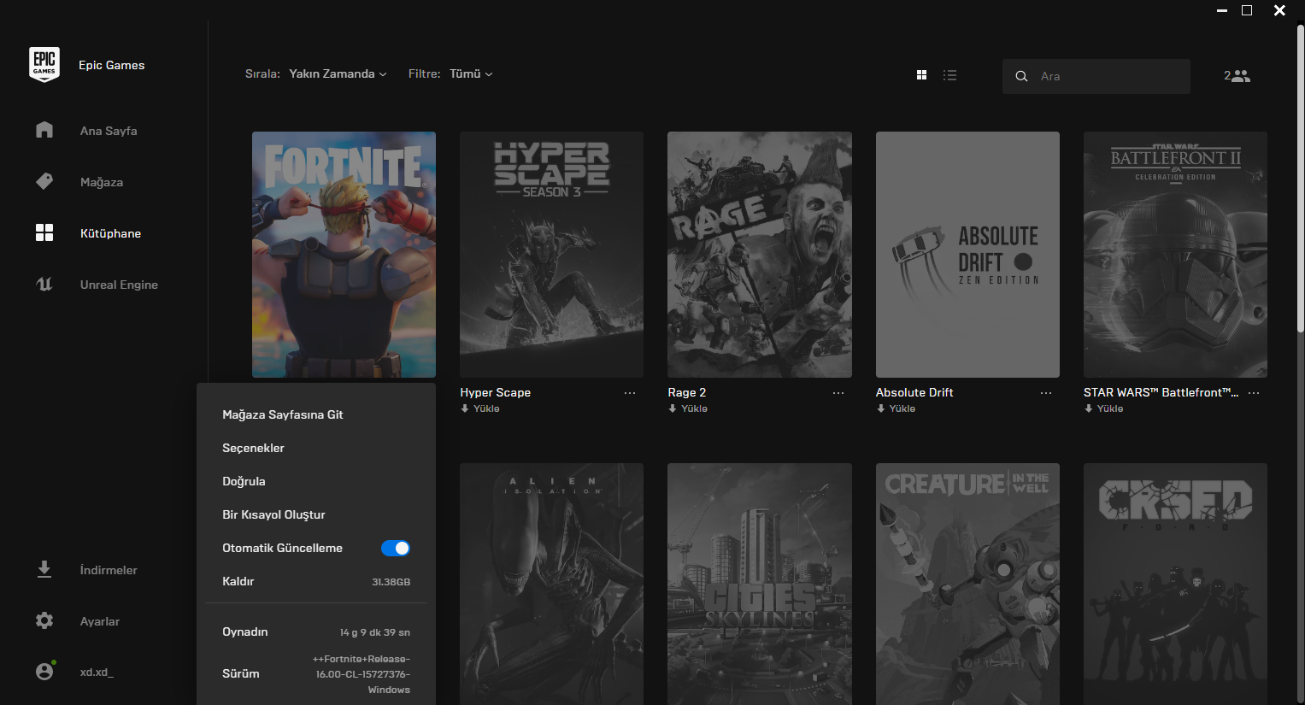This screenshot has height=705, width=1305.
Task: Open the Ayarlar sidebar link
Action: [100, 621]
